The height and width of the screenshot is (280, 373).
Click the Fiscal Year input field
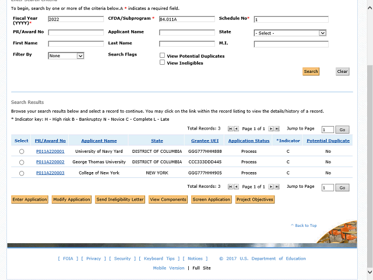tap(76, 19)
